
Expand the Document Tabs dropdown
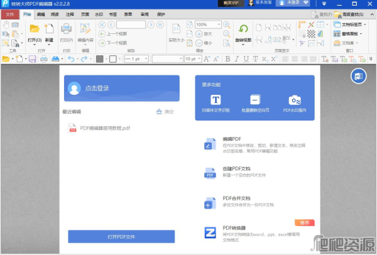tap(365, 24)
